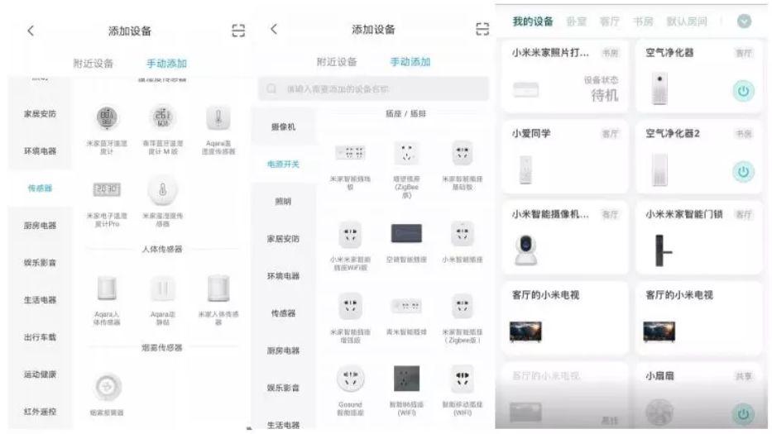Select 米家蓝牙温湿度计 device icon

point(107,118)
